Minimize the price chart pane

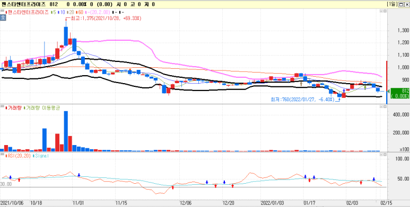[381, 11]
